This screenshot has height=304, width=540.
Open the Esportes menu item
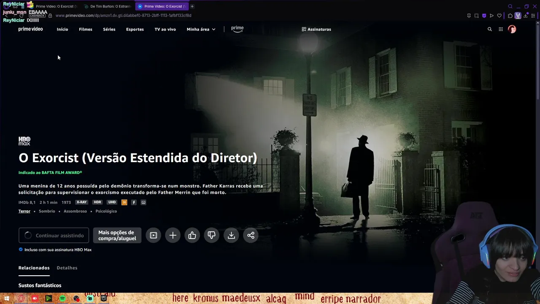click(x=135, y=29)
